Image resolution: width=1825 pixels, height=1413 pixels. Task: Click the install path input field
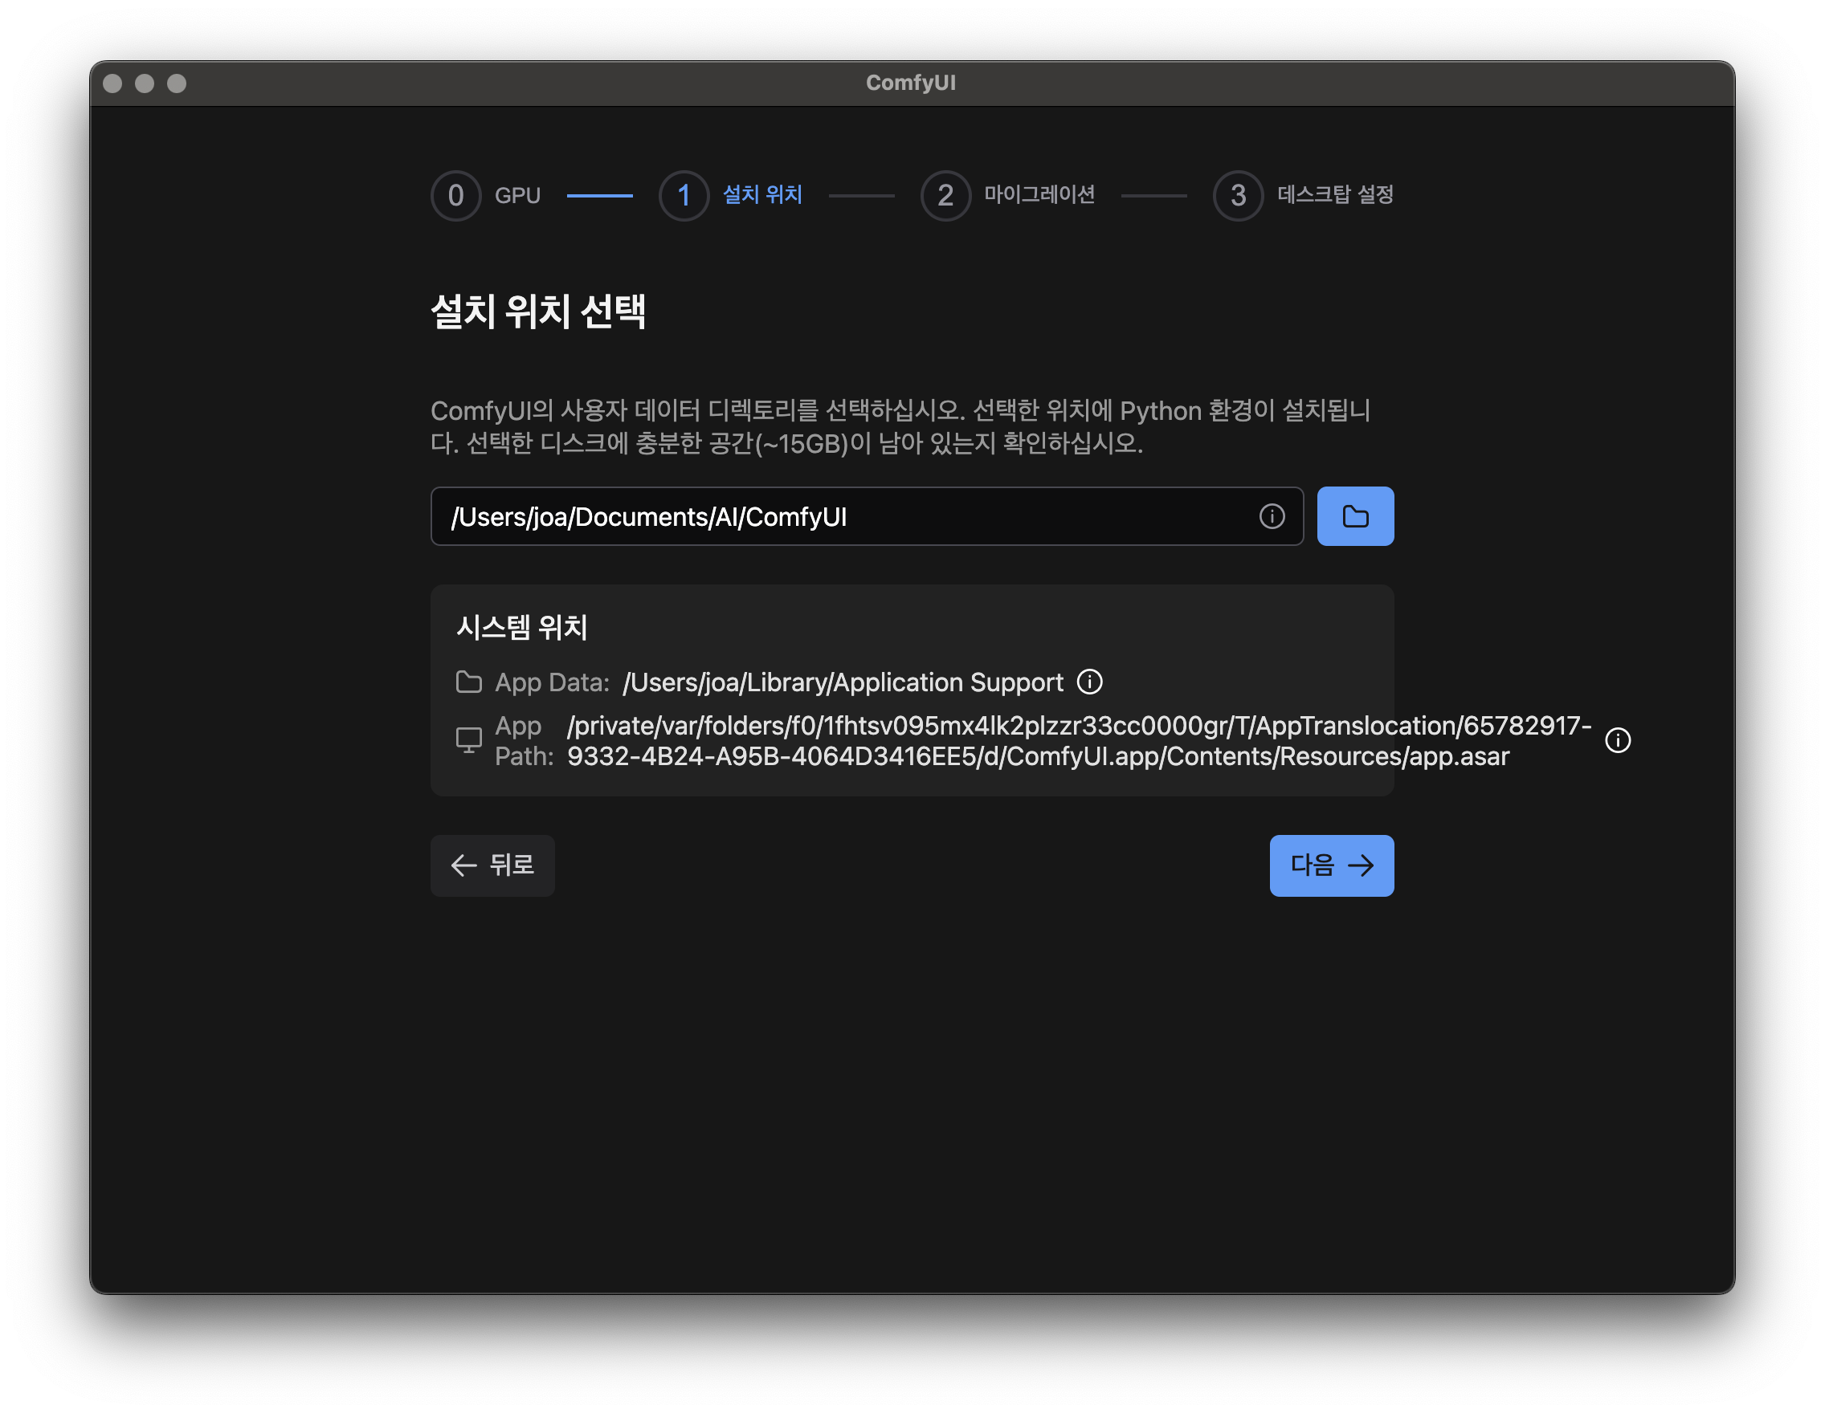click(x=835, y=516)
